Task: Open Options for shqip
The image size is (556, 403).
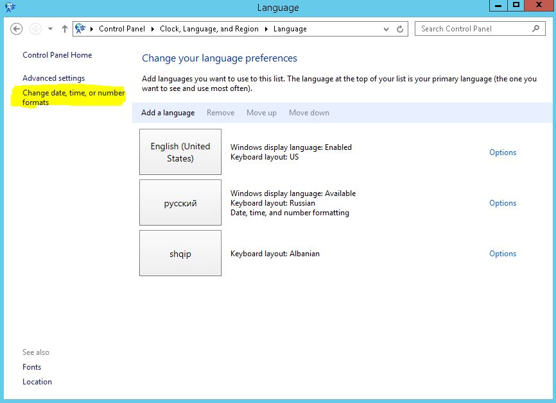Action: click(503, 253)
